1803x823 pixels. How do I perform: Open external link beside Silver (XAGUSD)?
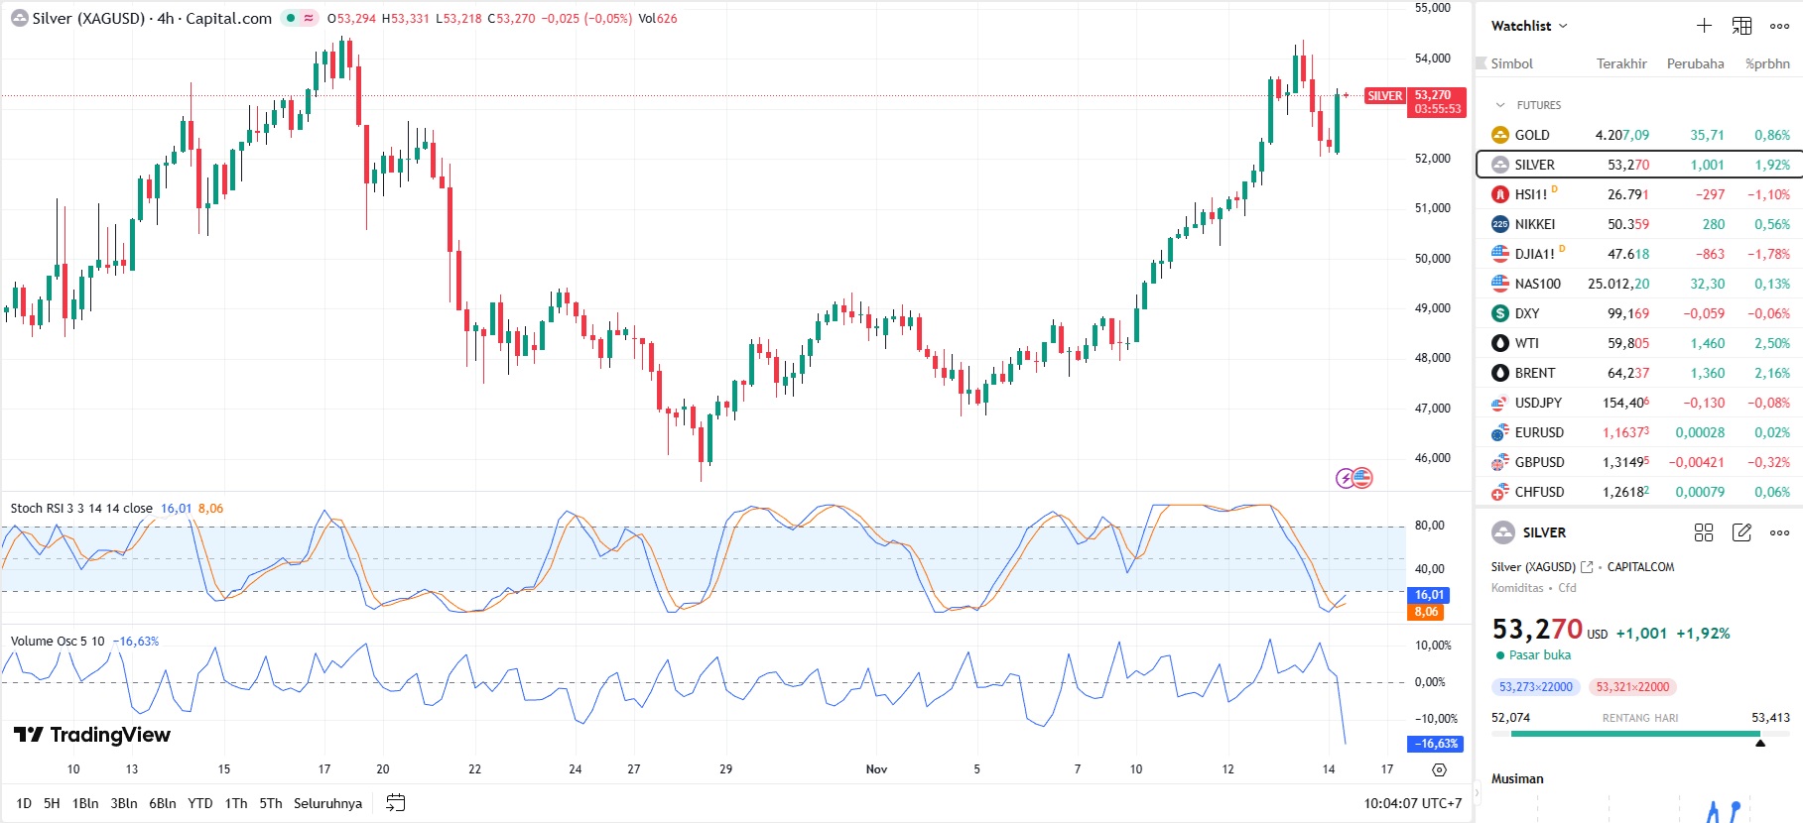(x=1587, y=567)
